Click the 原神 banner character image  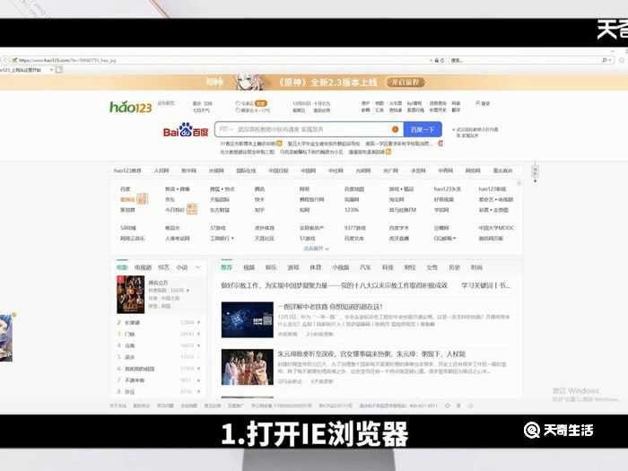249,82
